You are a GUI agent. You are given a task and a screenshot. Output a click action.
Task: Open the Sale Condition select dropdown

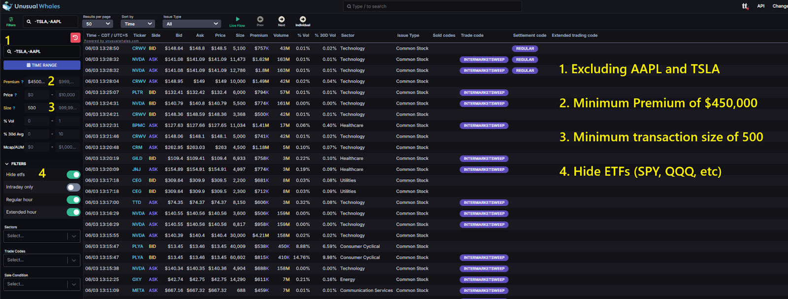(x=42, y=284)
